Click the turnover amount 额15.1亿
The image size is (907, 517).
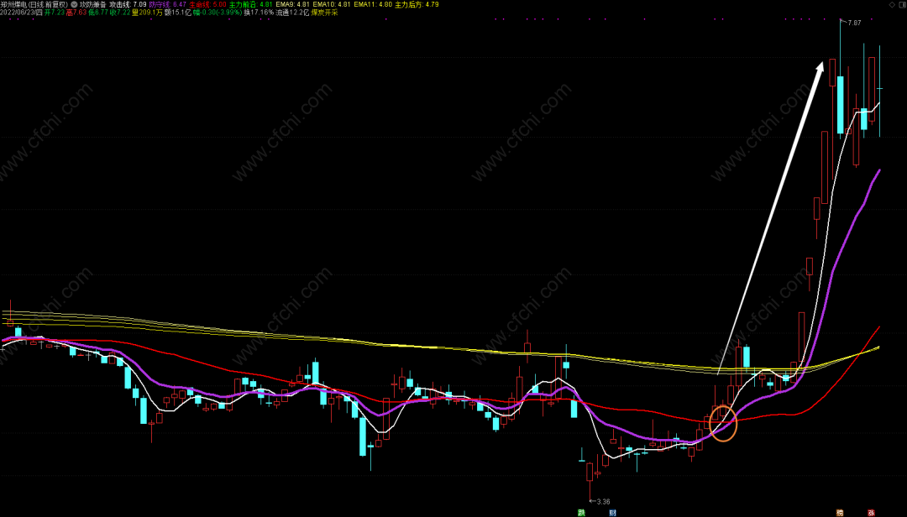(177, 13)
